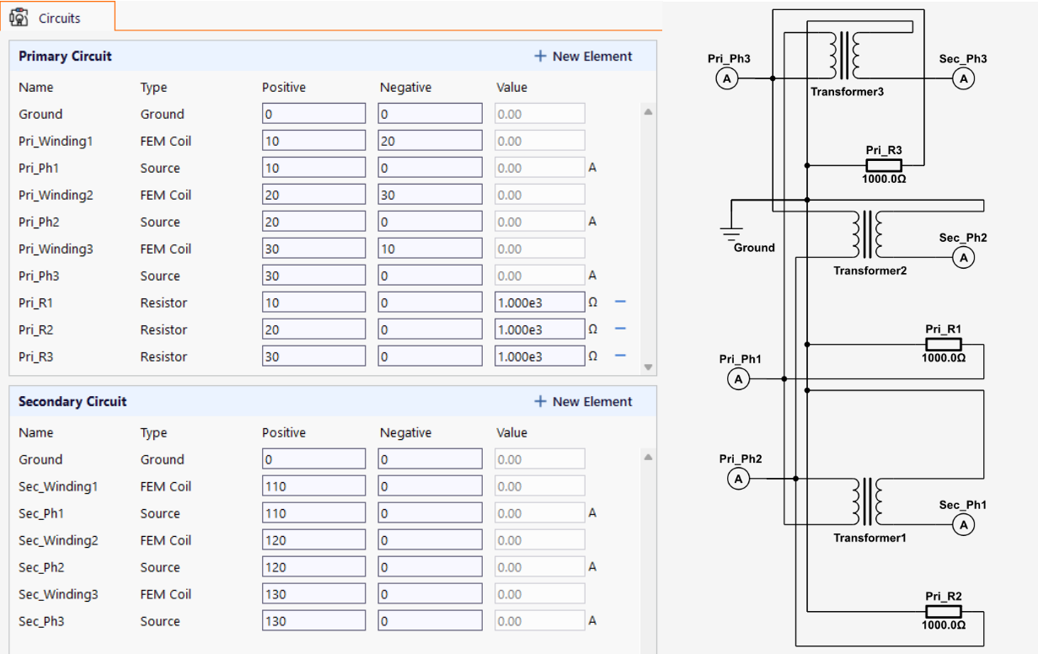Remove the Pri_R2 resistor with minus icon
Image resolution: width=1038 pixels, height=654 pixels.
point(620,329)
